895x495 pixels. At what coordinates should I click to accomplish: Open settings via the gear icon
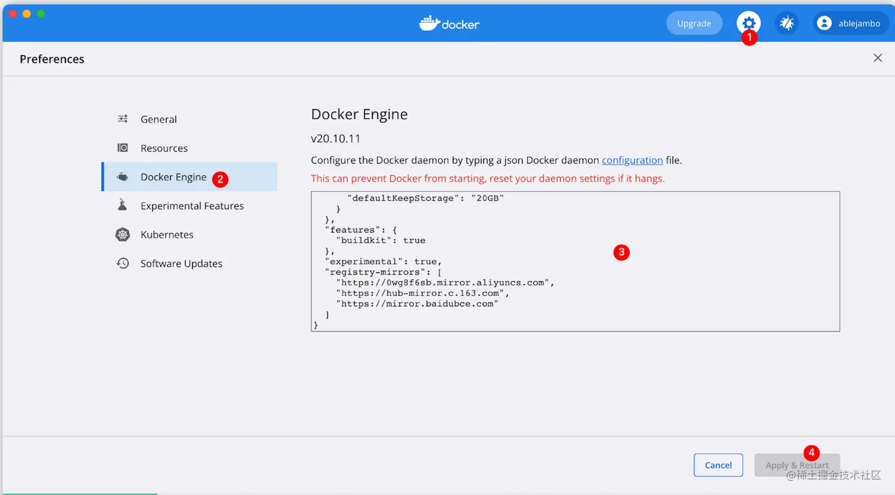[x=749, y=23]
